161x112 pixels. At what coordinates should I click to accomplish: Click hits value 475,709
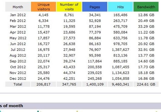pos(120,27)
